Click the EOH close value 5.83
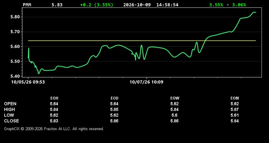 point(54,121)
